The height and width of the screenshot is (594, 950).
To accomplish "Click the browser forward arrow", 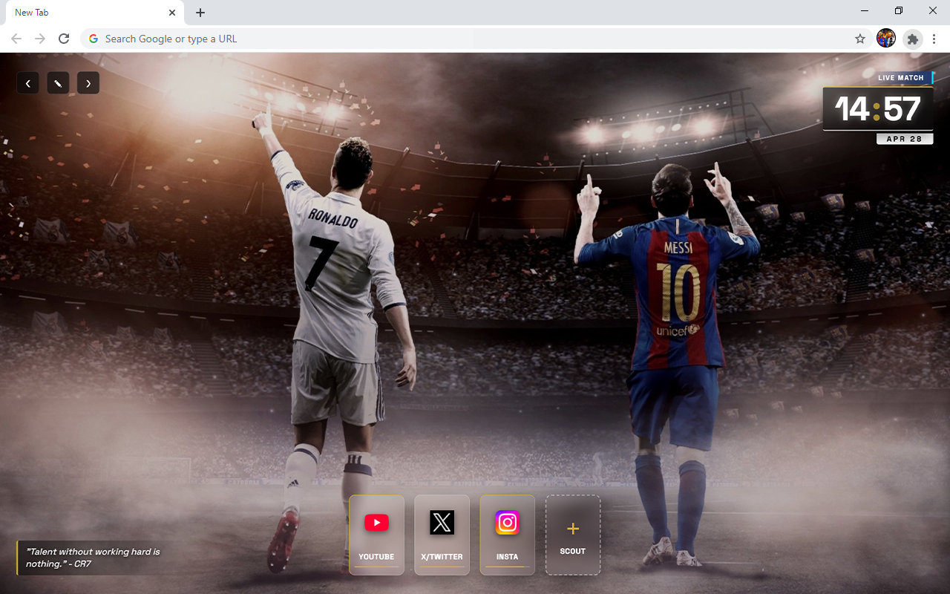I will pos(40,39).
